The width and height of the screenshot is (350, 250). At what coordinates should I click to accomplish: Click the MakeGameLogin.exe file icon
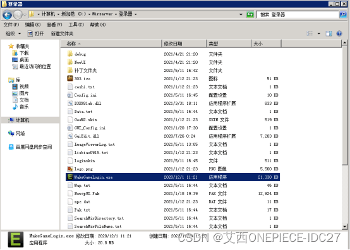70,177
